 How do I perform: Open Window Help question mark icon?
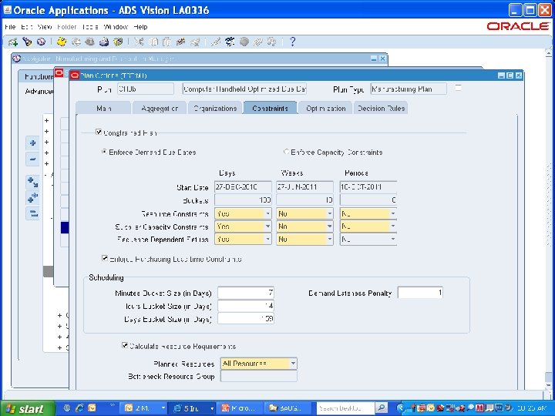[292, 42]
